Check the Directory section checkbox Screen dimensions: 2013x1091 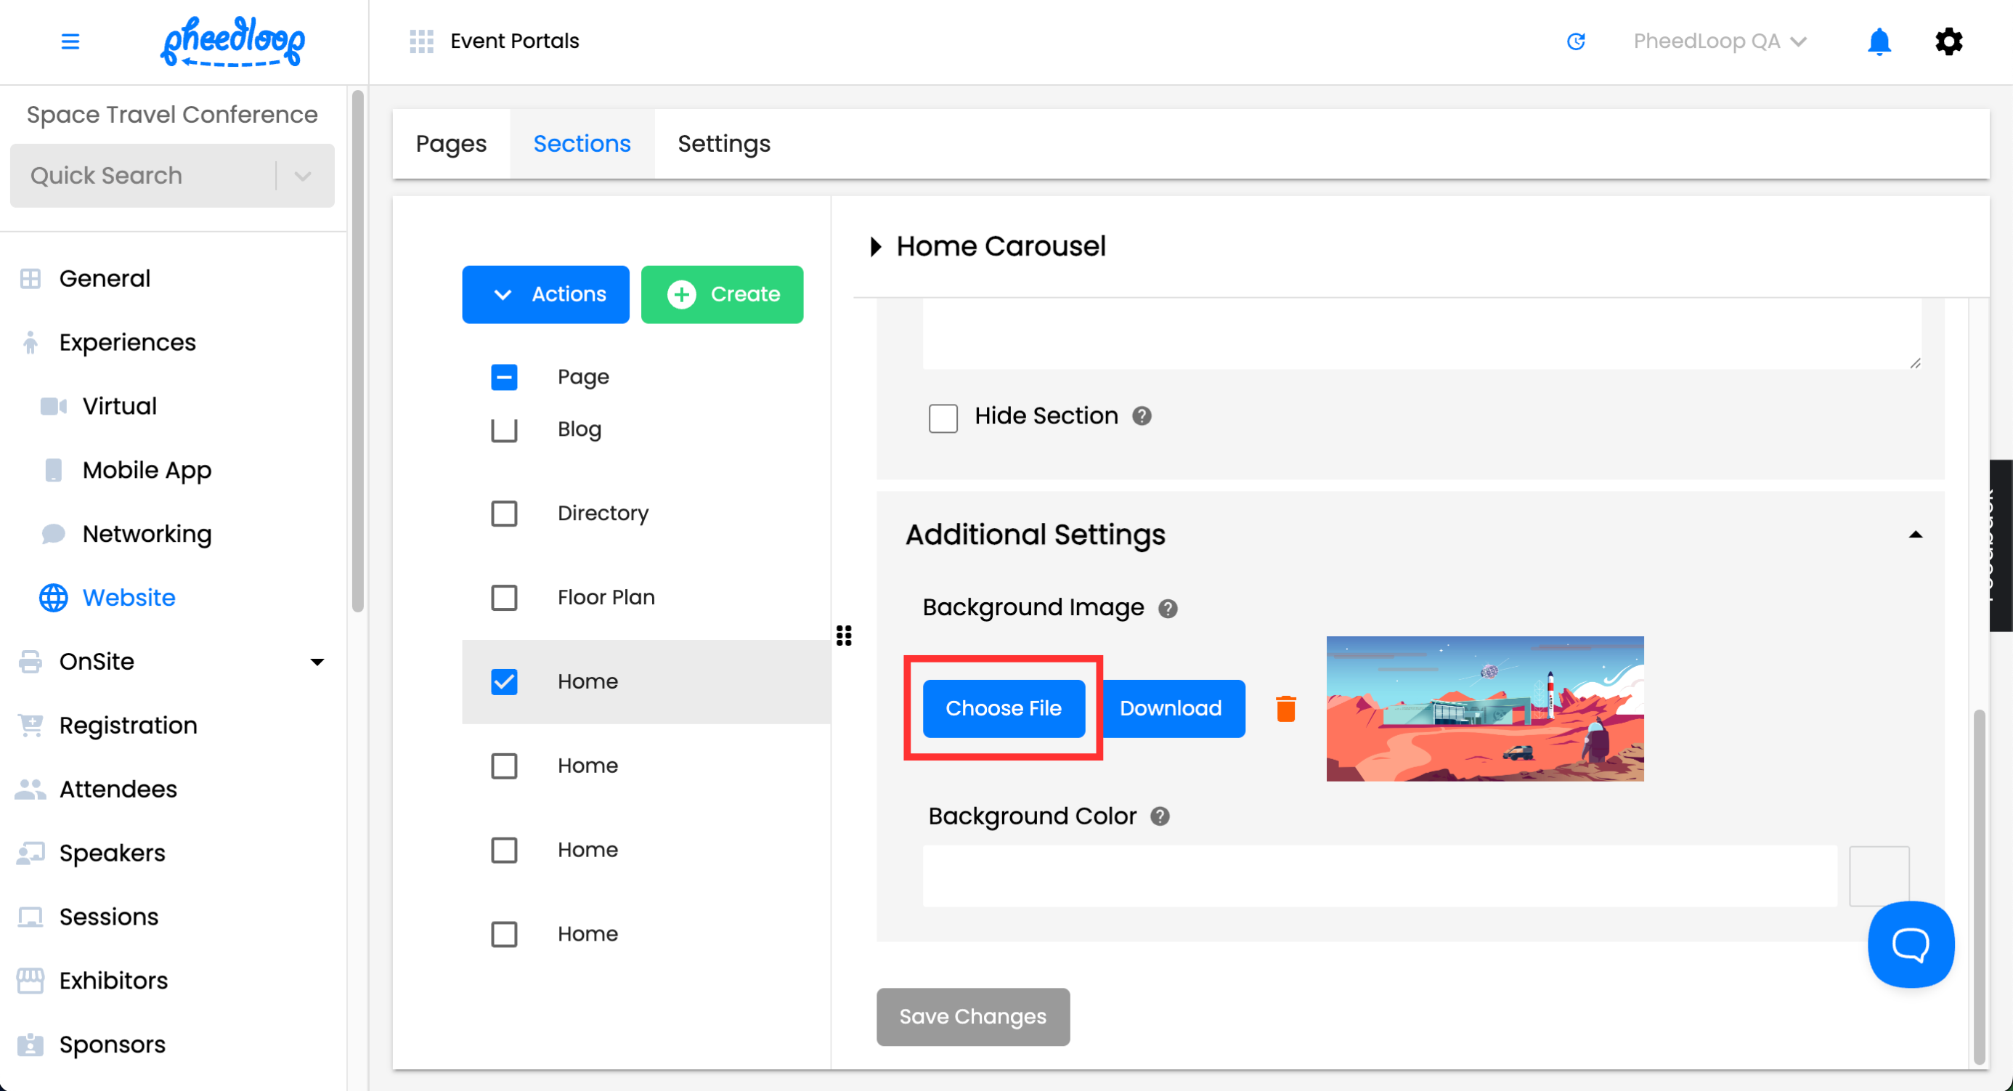(504, 514)
